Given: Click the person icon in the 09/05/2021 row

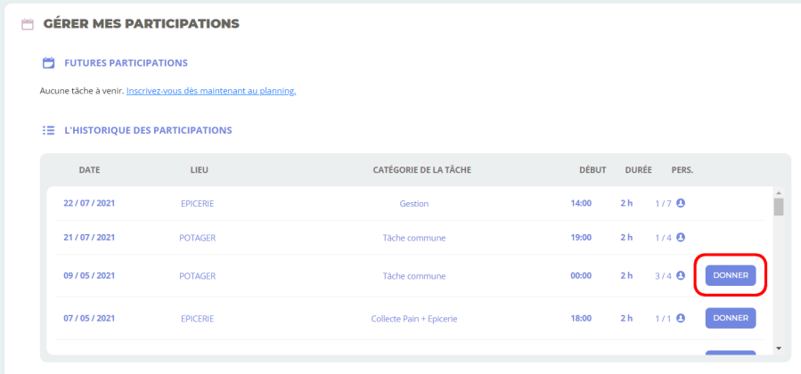Looking at the screenshot, I should [x=681, y=276].
